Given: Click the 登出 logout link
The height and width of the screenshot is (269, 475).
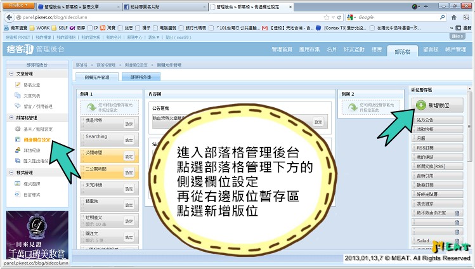Looking at the screenshot, I should [x=179, y=37].
